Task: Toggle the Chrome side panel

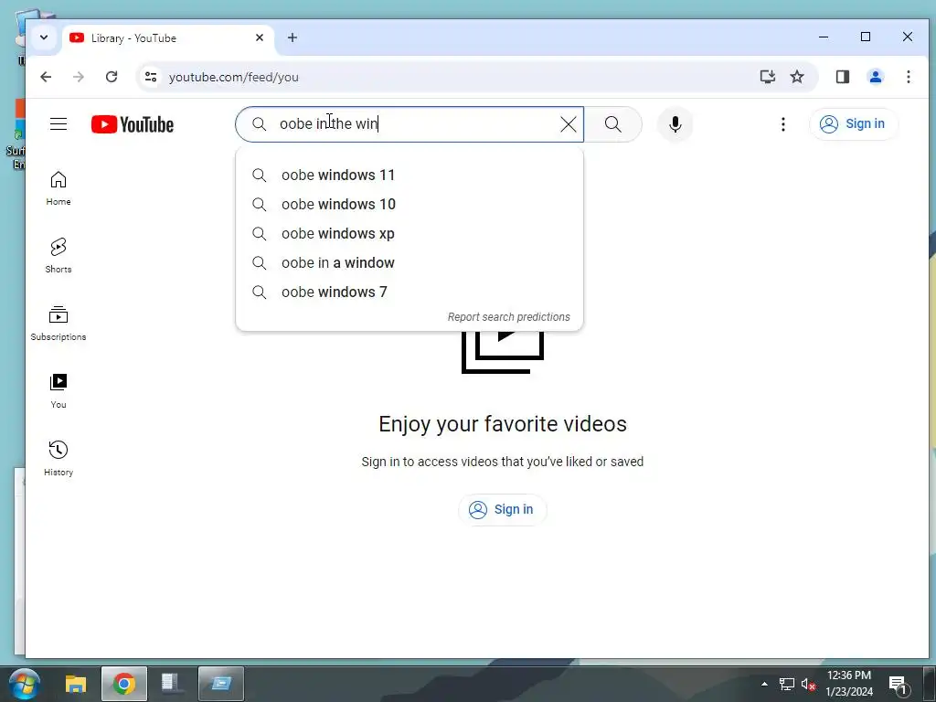Action: 842,77
